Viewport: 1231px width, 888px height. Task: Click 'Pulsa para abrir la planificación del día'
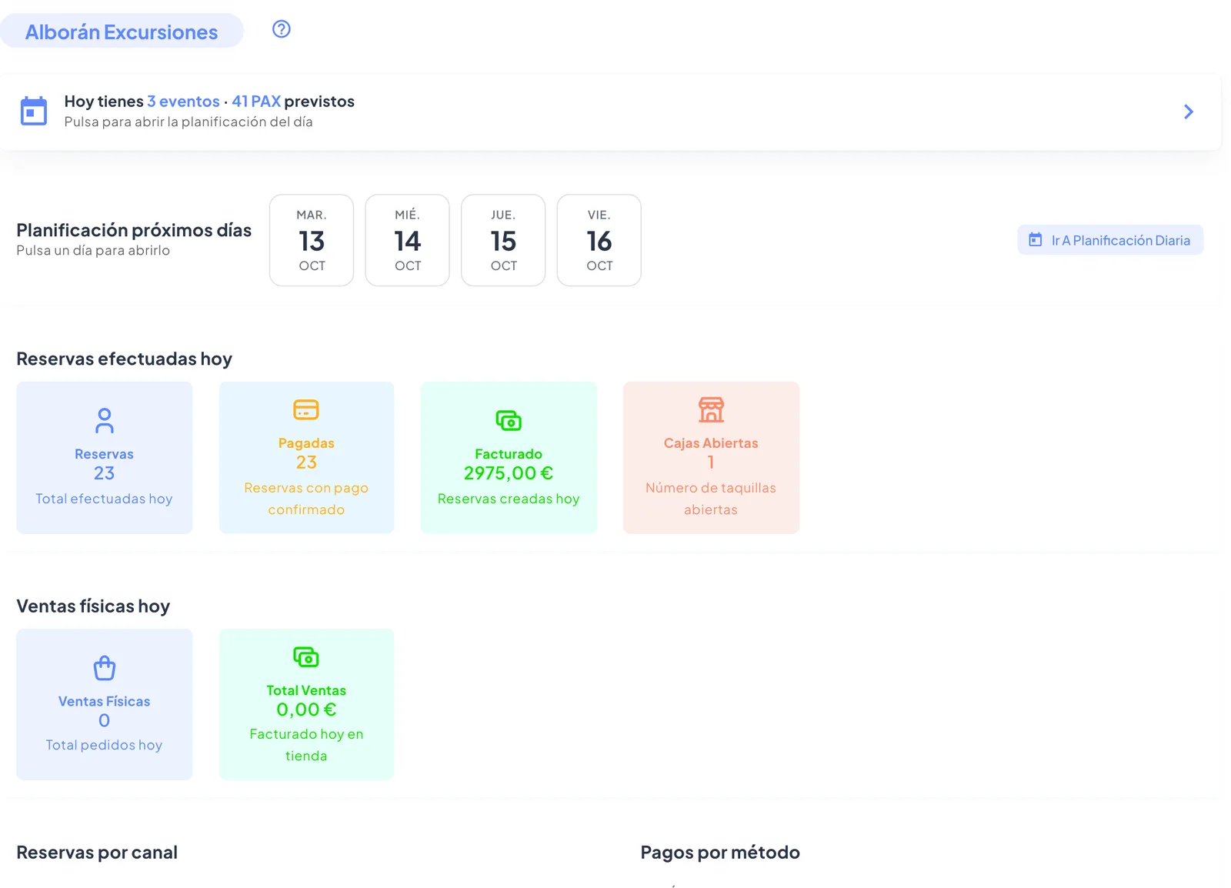188,122
